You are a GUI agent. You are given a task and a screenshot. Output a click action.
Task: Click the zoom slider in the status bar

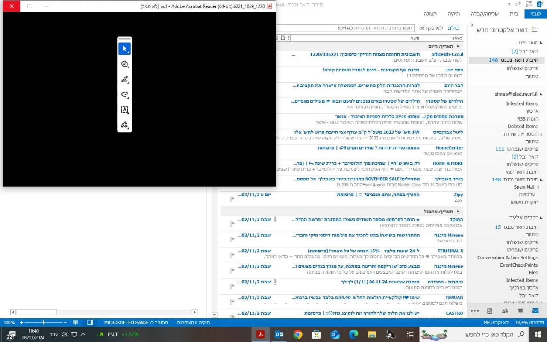point(43,322)
